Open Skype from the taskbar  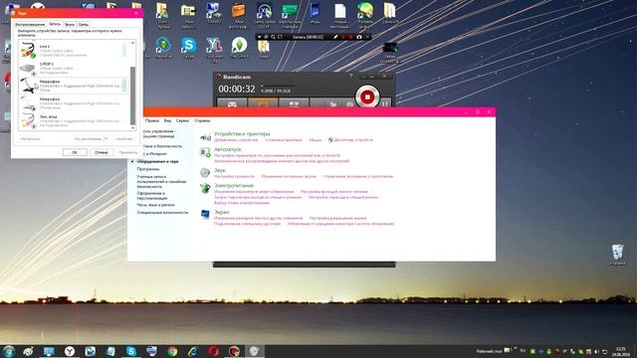(131, 351)
